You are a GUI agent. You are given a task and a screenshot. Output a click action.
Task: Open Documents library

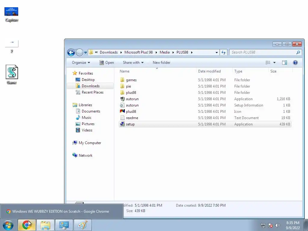pyautogui.click(x=91, y=111)
